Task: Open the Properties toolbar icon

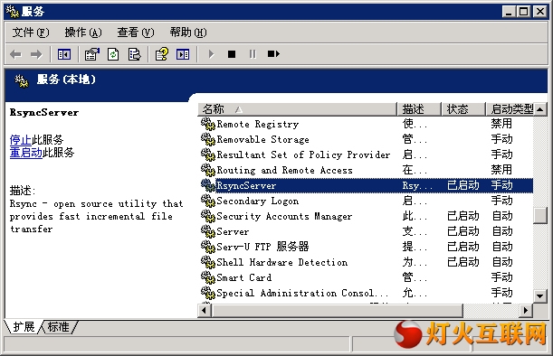Action: 92,54
